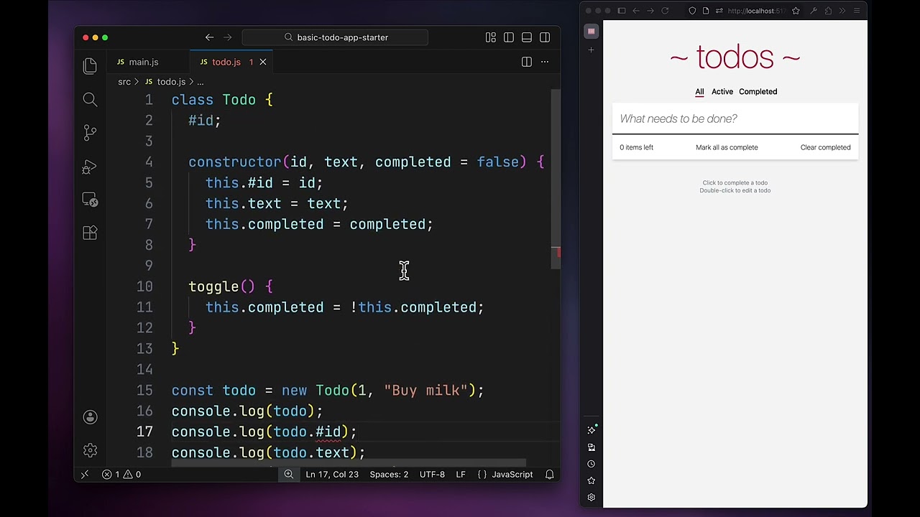Open the browser developer tools wrench
920x517 pixels.
814,11
